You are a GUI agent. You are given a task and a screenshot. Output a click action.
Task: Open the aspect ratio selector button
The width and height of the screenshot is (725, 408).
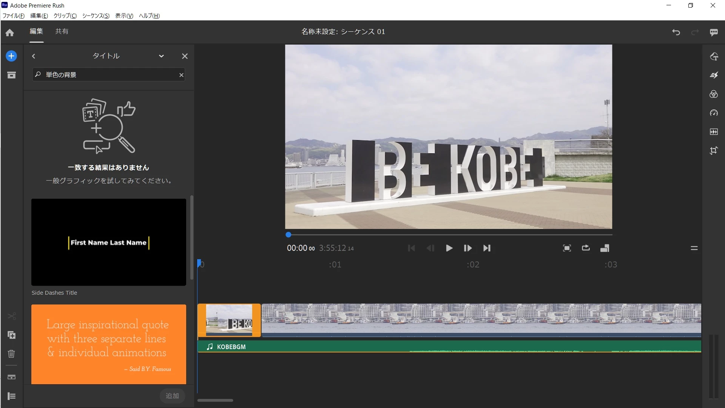pyautogui.click(x=605, y=248)
